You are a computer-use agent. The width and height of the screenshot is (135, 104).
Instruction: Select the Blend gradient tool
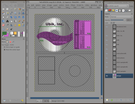(x=15, y=21)
